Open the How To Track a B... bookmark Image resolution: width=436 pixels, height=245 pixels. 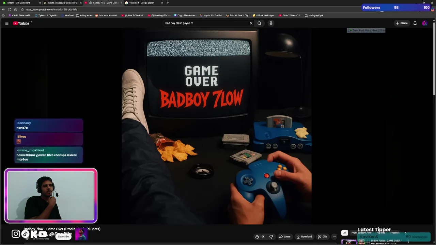133,15
